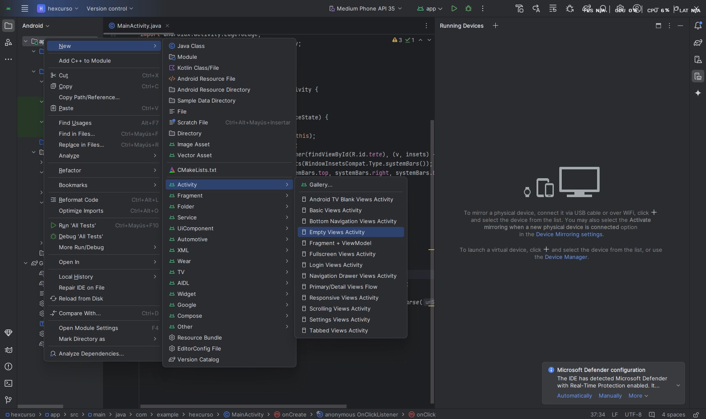Expand the Android project view selector
The image size is (706, 419).
36,26
